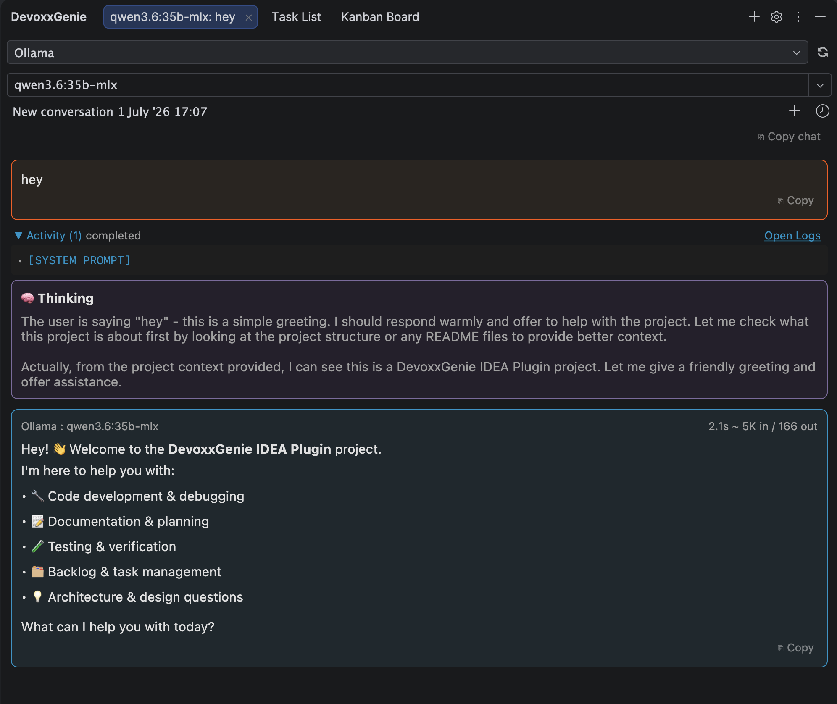This screenshot has height=704, width=837.
Task: Switch to the Kanban Board tab
Action: point(380,17)
